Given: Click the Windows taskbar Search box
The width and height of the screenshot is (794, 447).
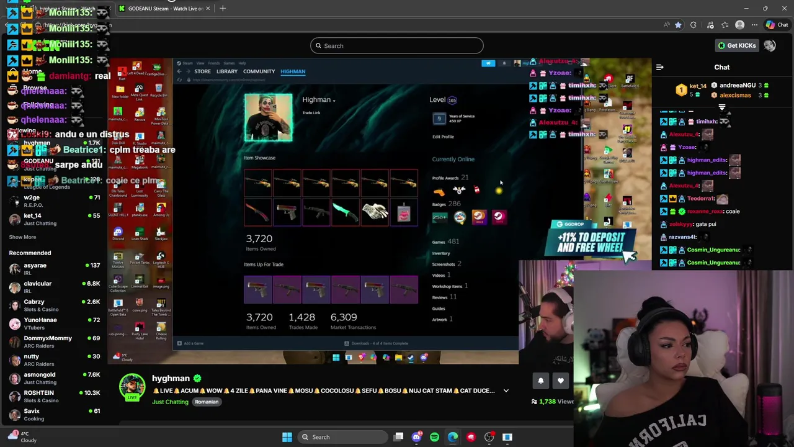Looking at the screenshot, I should (342, 437).
